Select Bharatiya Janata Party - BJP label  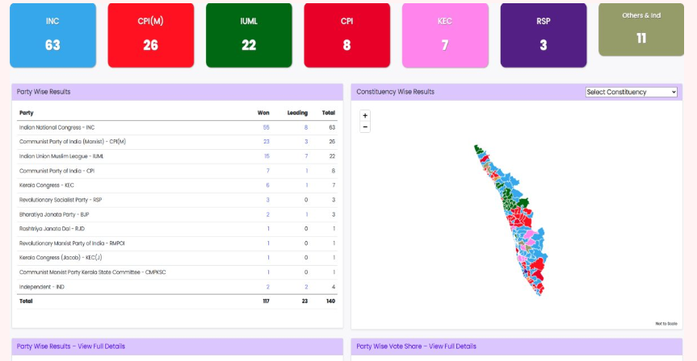[x=54, y=214]
